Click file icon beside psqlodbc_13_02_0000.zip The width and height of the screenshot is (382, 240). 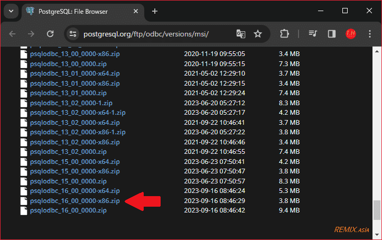pyautogui.click(x=24, y=152)
